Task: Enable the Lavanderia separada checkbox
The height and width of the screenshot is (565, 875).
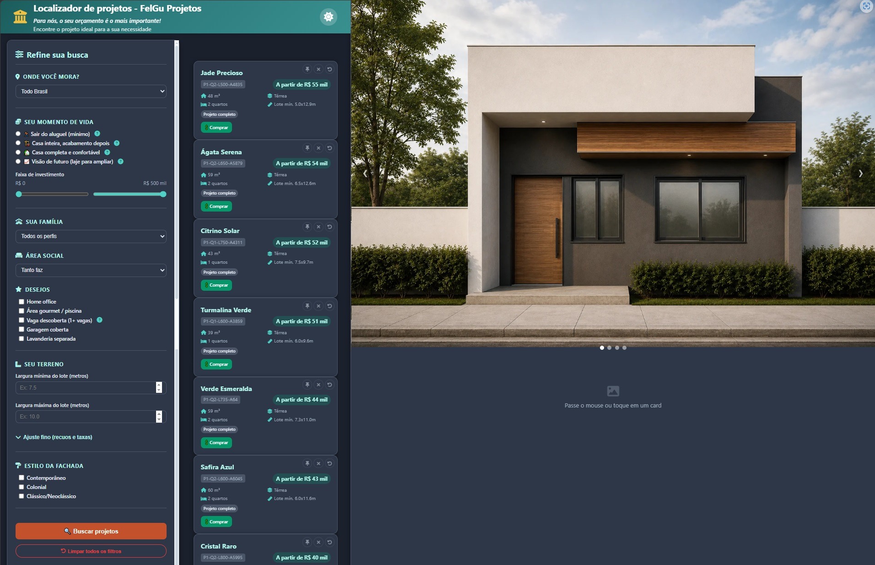Action: click(x=21, y=339)
